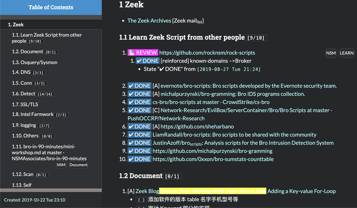The height and width of the screenshot is (208, 357).
Task: Click LEARN tag beside rock-scripts item
Action: click(x=347, y=53)
